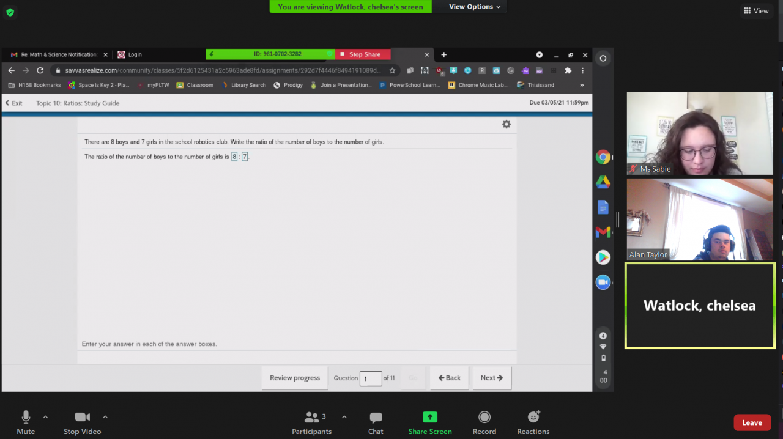Click the question number field
The image size is (783, 439).
click(x=371, y=378)
